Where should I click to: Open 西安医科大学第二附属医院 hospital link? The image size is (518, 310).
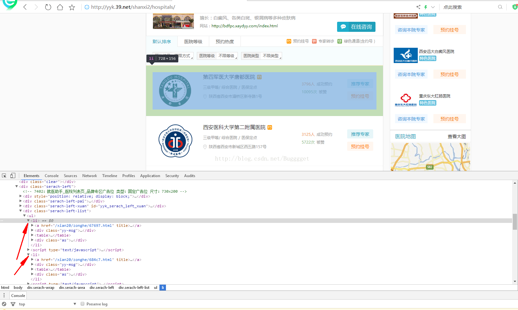pyautogui.click(x=234, y=127)
